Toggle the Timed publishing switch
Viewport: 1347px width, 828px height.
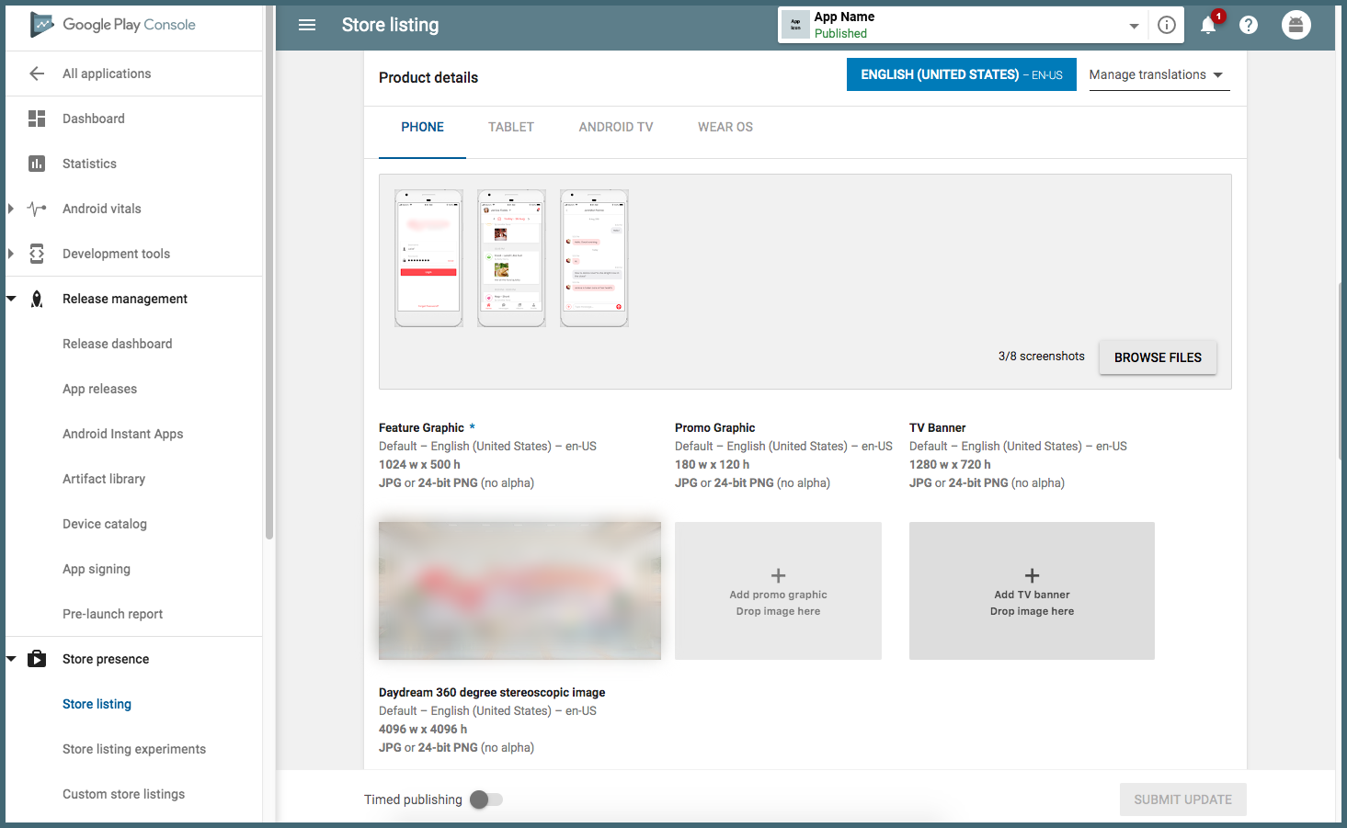[x=486, y=800]
